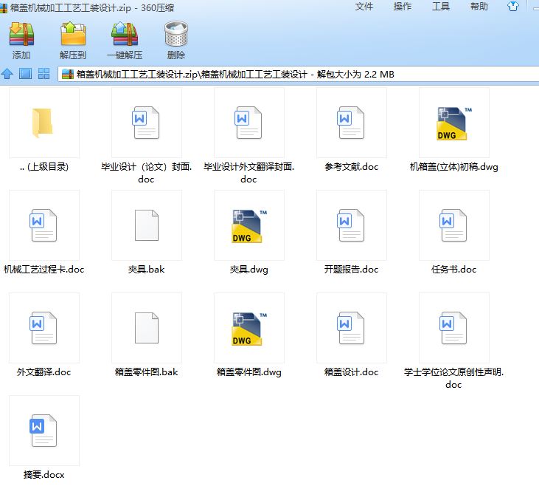The image size is (539, 486).
Task: Select 外文翻译.doc file icon
Action: click(x=44, y=328)
